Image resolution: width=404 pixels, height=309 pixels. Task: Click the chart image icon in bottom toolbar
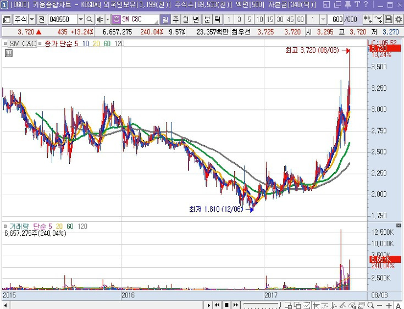pos(361,305)
